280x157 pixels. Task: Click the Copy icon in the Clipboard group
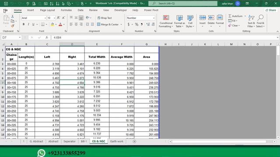(13, 21)
